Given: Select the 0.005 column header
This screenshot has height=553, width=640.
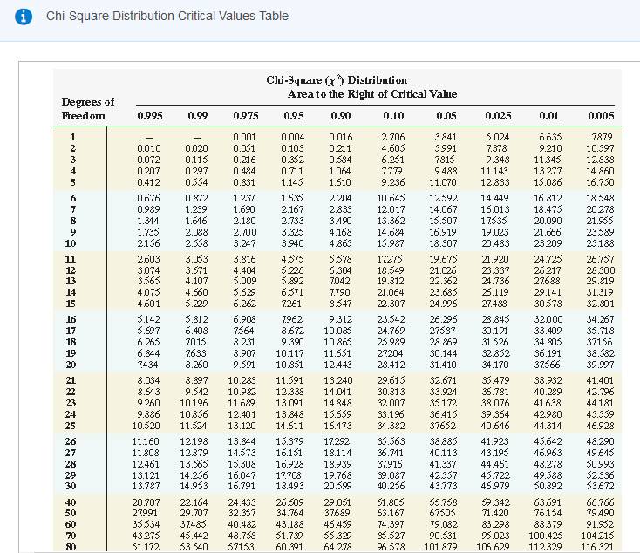Looking at the screenshot, I should (601, 116).
